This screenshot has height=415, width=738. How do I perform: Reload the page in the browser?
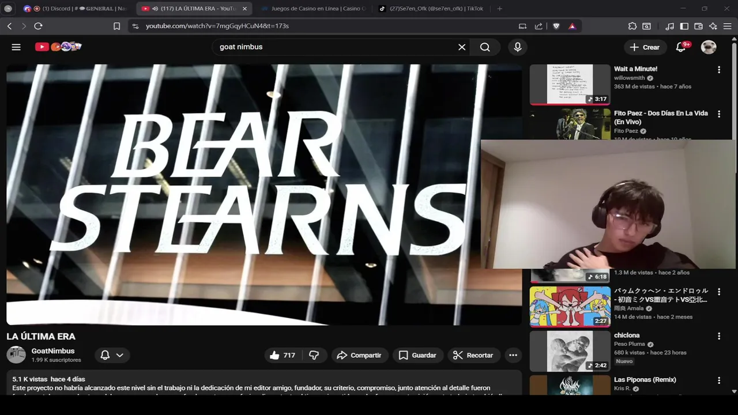38,26
